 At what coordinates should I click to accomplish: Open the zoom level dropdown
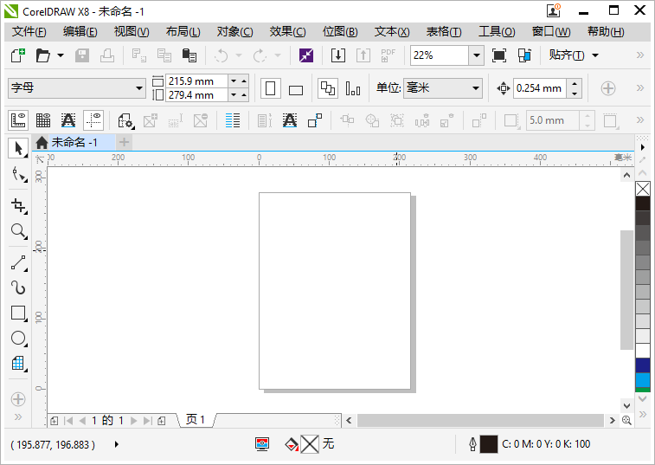pos(476,55)
